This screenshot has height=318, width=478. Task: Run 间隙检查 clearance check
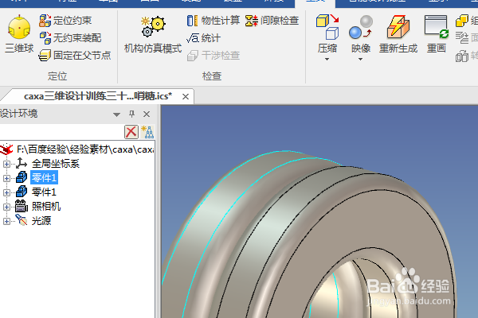pyautogui.click(x=272, y=21)
